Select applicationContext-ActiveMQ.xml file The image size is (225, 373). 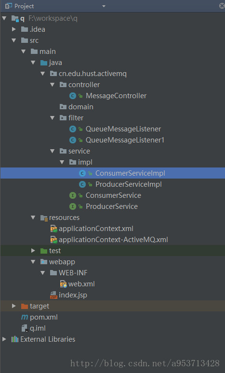(x=113, y=240)
